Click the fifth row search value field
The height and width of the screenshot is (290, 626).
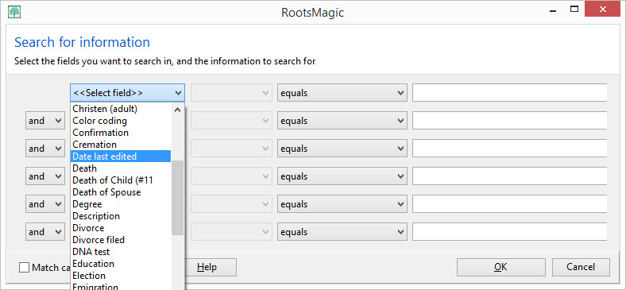click(510, 204)
